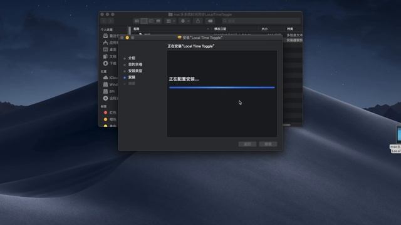
Task: Click the desktop file icon at right
Action: pos(398,134)
